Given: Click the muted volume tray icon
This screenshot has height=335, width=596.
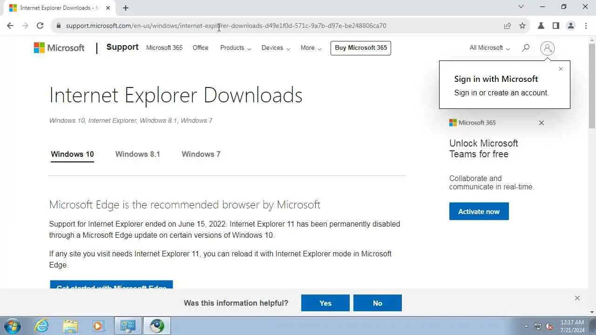Looking at the screenshot, I should (549, 326).
